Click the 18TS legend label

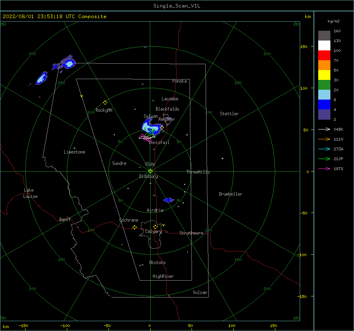tap(338, 168)
